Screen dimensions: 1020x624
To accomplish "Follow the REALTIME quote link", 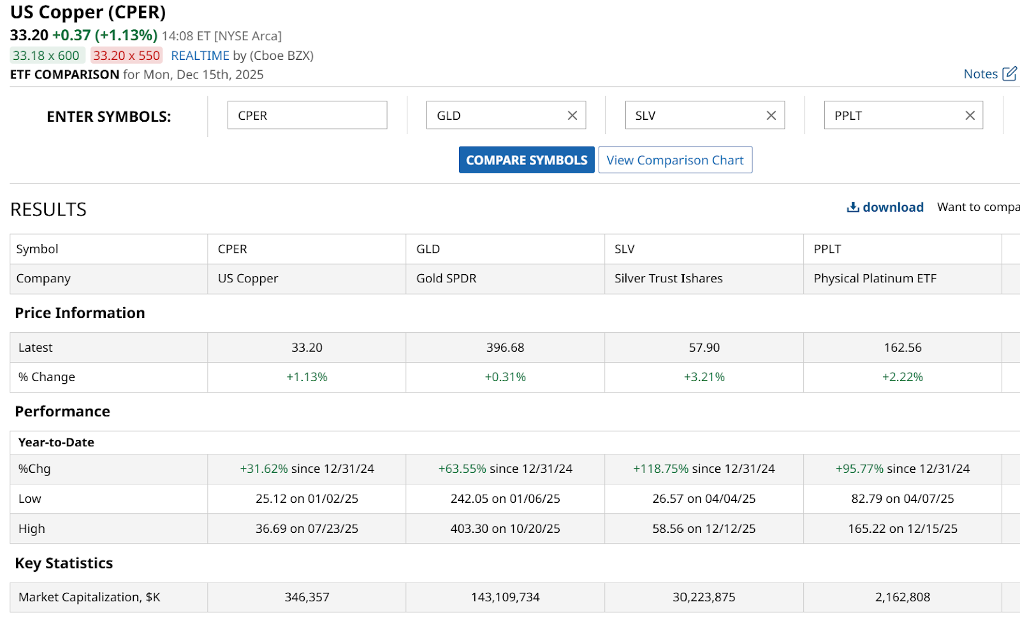I will point(200,55).
